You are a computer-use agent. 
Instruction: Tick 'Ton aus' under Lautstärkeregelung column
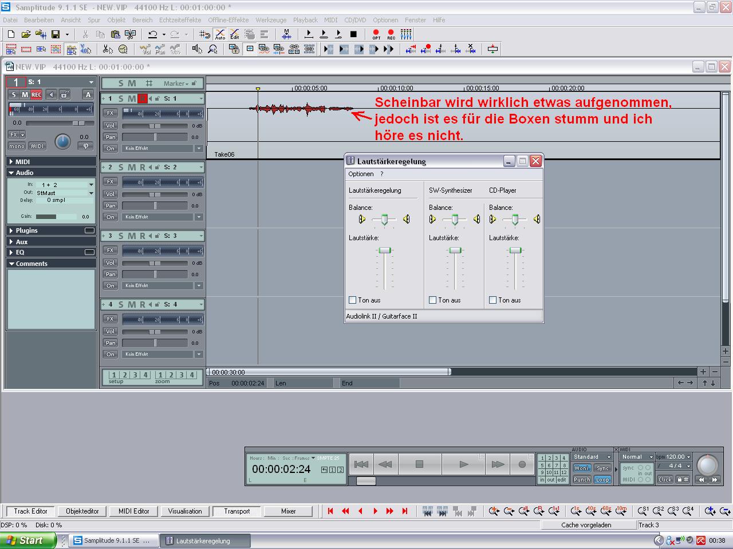pos(353,300)
